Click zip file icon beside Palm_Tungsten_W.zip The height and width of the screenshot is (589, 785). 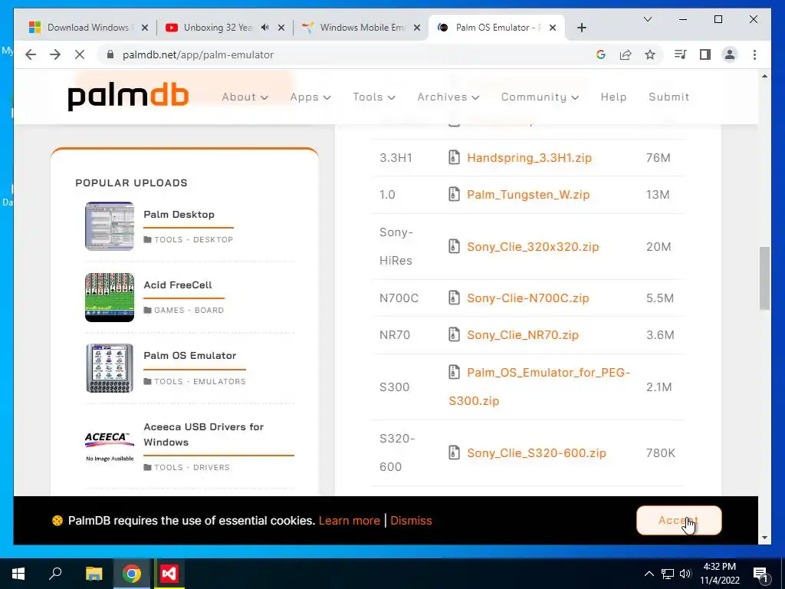pos(454,194)
